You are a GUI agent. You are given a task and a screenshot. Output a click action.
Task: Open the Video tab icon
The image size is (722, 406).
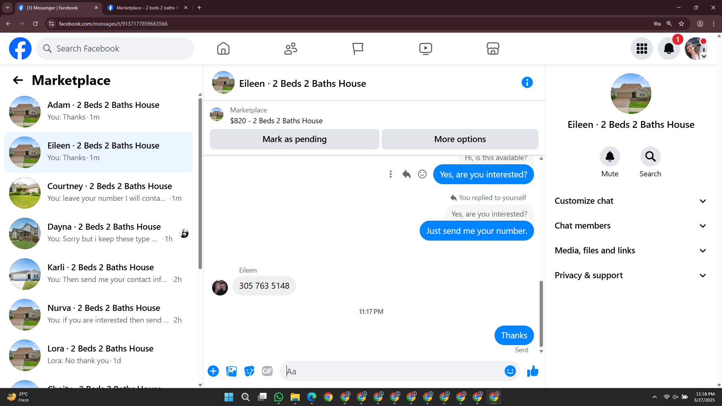(425, 48)
